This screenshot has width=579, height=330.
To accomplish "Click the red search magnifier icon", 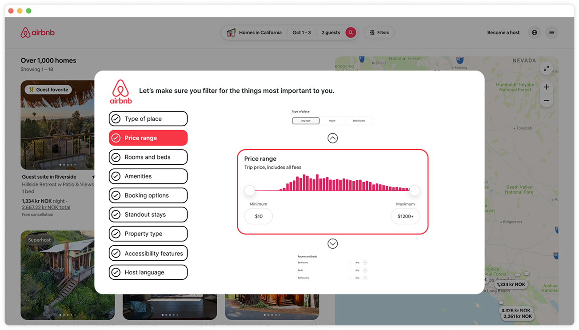I will [x=351, y=32].
